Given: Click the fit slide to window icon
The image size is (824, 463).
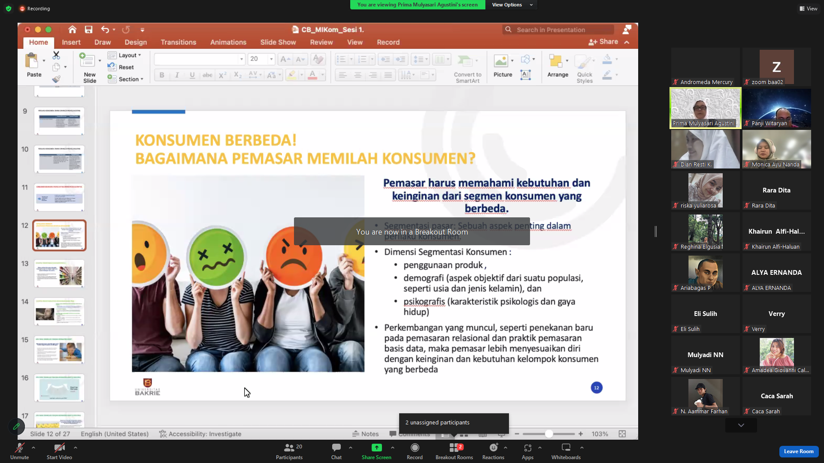Looking at the screenshot, I should pos(622,434).
